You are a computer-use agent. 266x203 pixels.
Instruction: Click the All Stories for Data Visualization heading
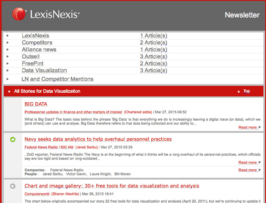(47, 91)
